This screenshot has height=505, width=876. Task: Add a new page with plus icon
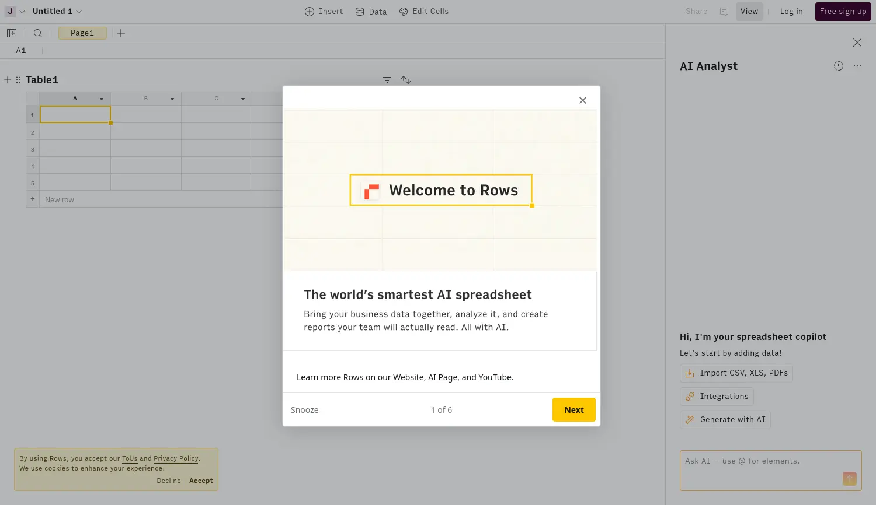tap(121, 33)
